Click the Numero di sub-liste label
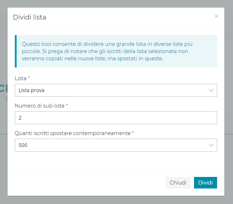 click(40, 105)
